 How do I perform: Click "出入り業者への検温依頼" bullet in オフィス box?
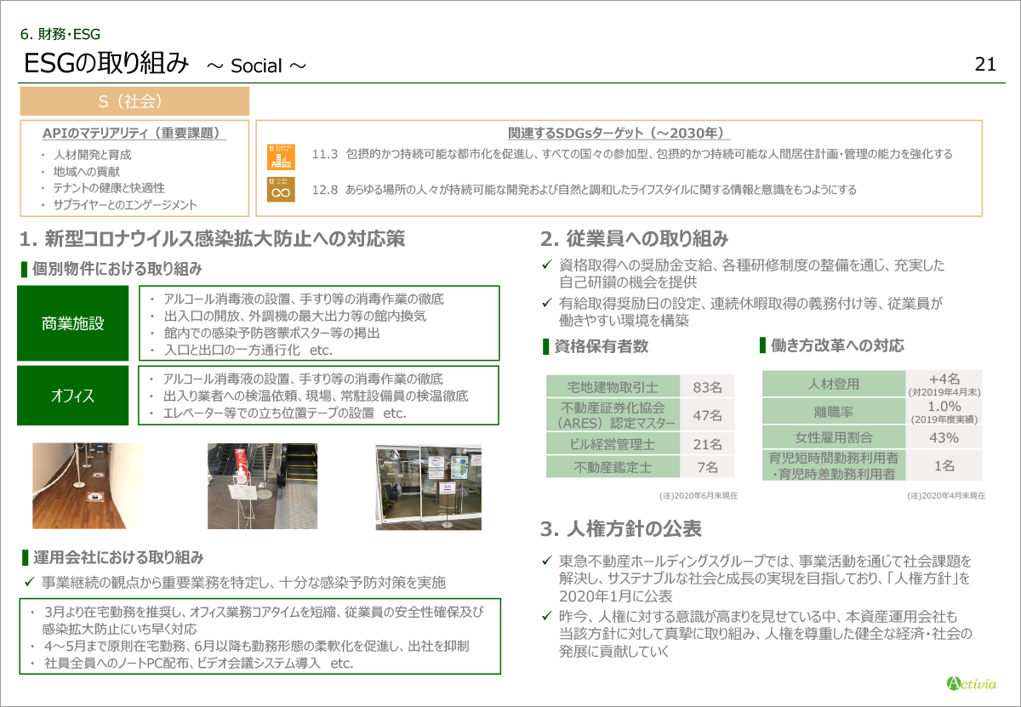[316, 396]
